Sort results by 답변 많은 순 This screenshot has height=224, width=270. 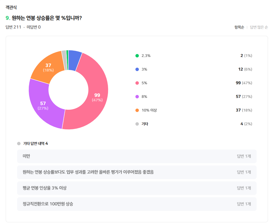259,27
